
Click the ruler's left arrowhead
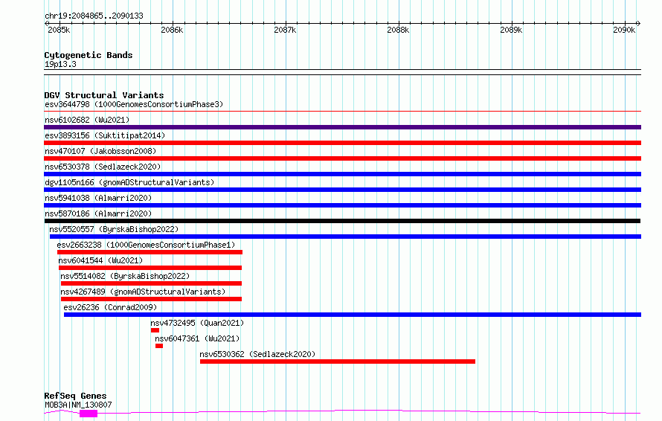46,23
